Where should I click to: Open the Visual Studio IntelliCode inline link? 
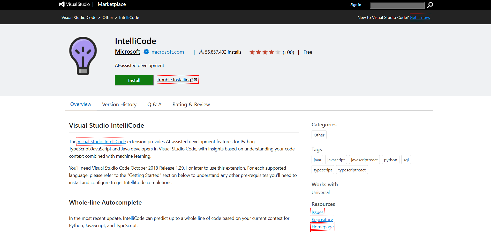[102, 141]
